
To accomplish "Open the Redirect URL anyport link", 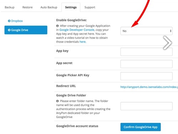I will [x=149, y=87].
